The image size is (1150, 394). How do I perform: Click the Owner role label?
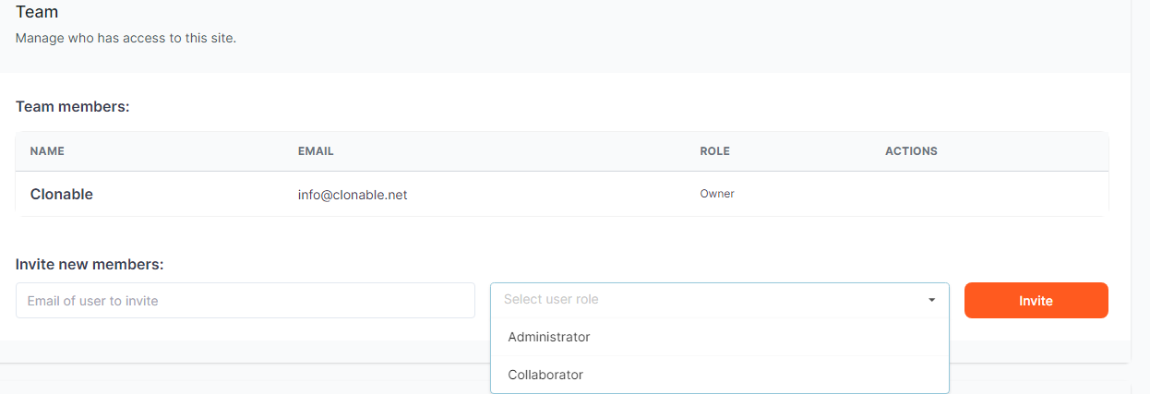717,194
